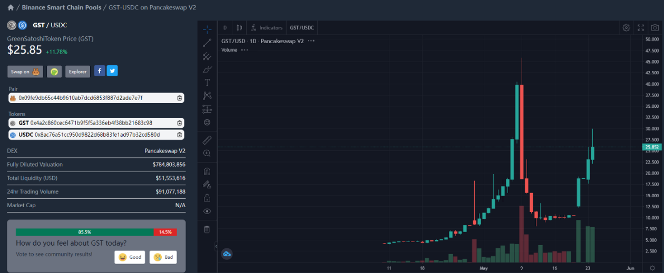Click the +11.78% price change

click(x=56, y=52)
